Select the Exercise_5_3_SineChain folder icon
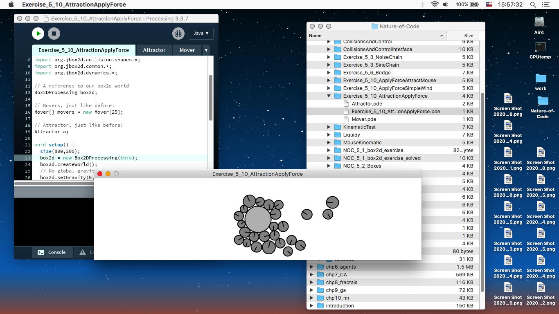559x314 pixels. pos(338,65)
